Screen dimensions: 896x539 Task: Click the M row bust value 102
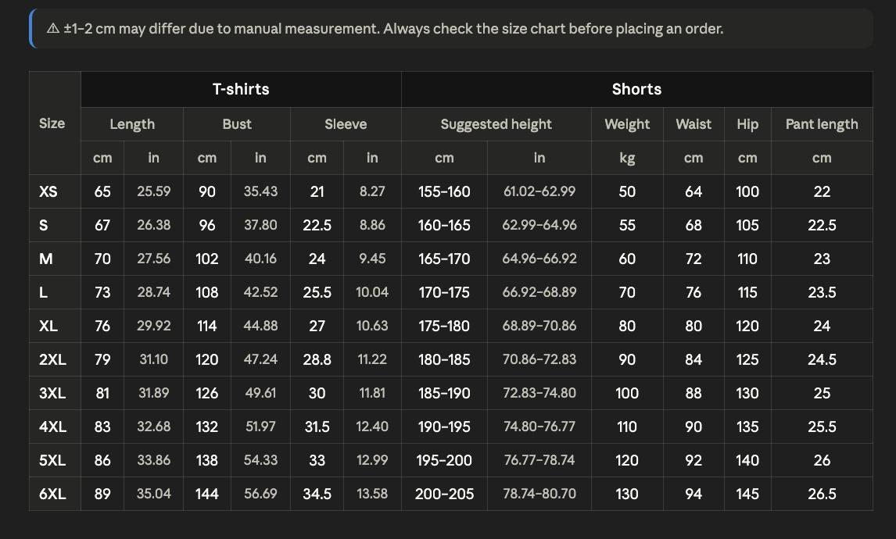click(207, 259)
